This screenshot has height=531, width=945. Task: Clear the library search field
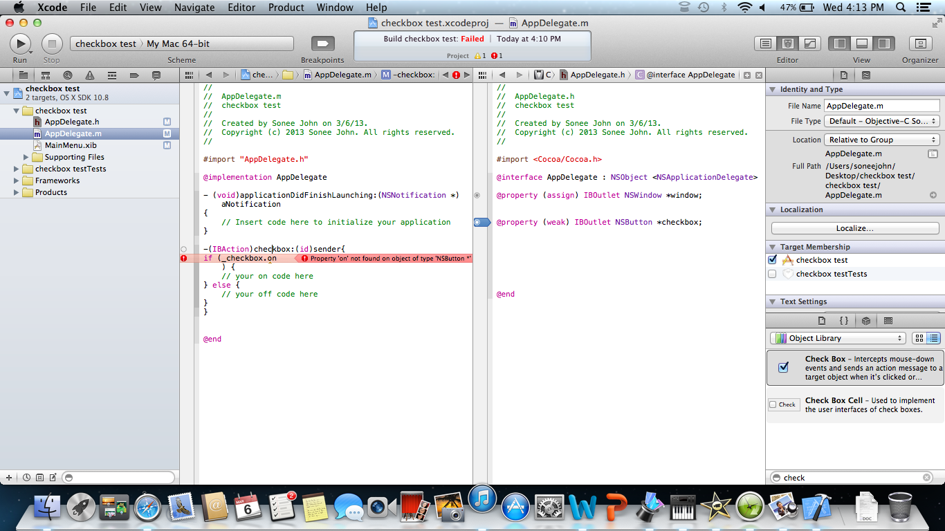tap(927, 478)
